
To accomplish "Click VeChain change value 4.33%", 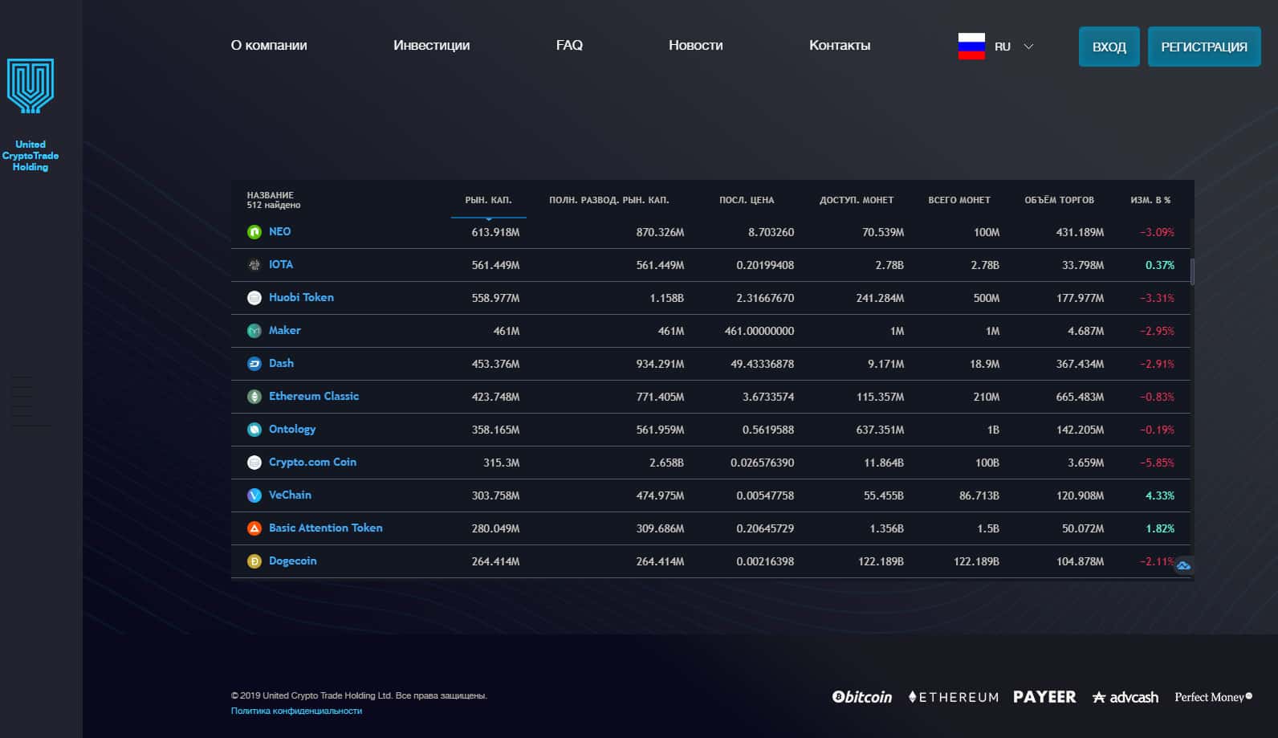I will click(x=1160, y=495).
